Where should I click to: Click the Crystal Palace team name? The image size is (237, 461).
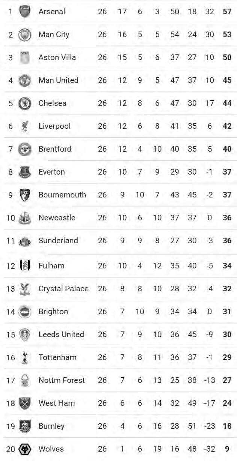tap(63, 289)
